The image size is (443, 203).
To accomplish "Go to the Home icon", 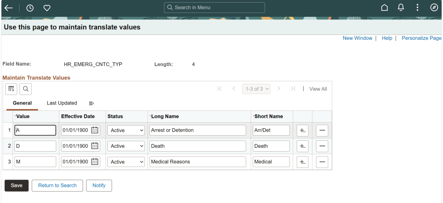I will (x=384, y=8).
